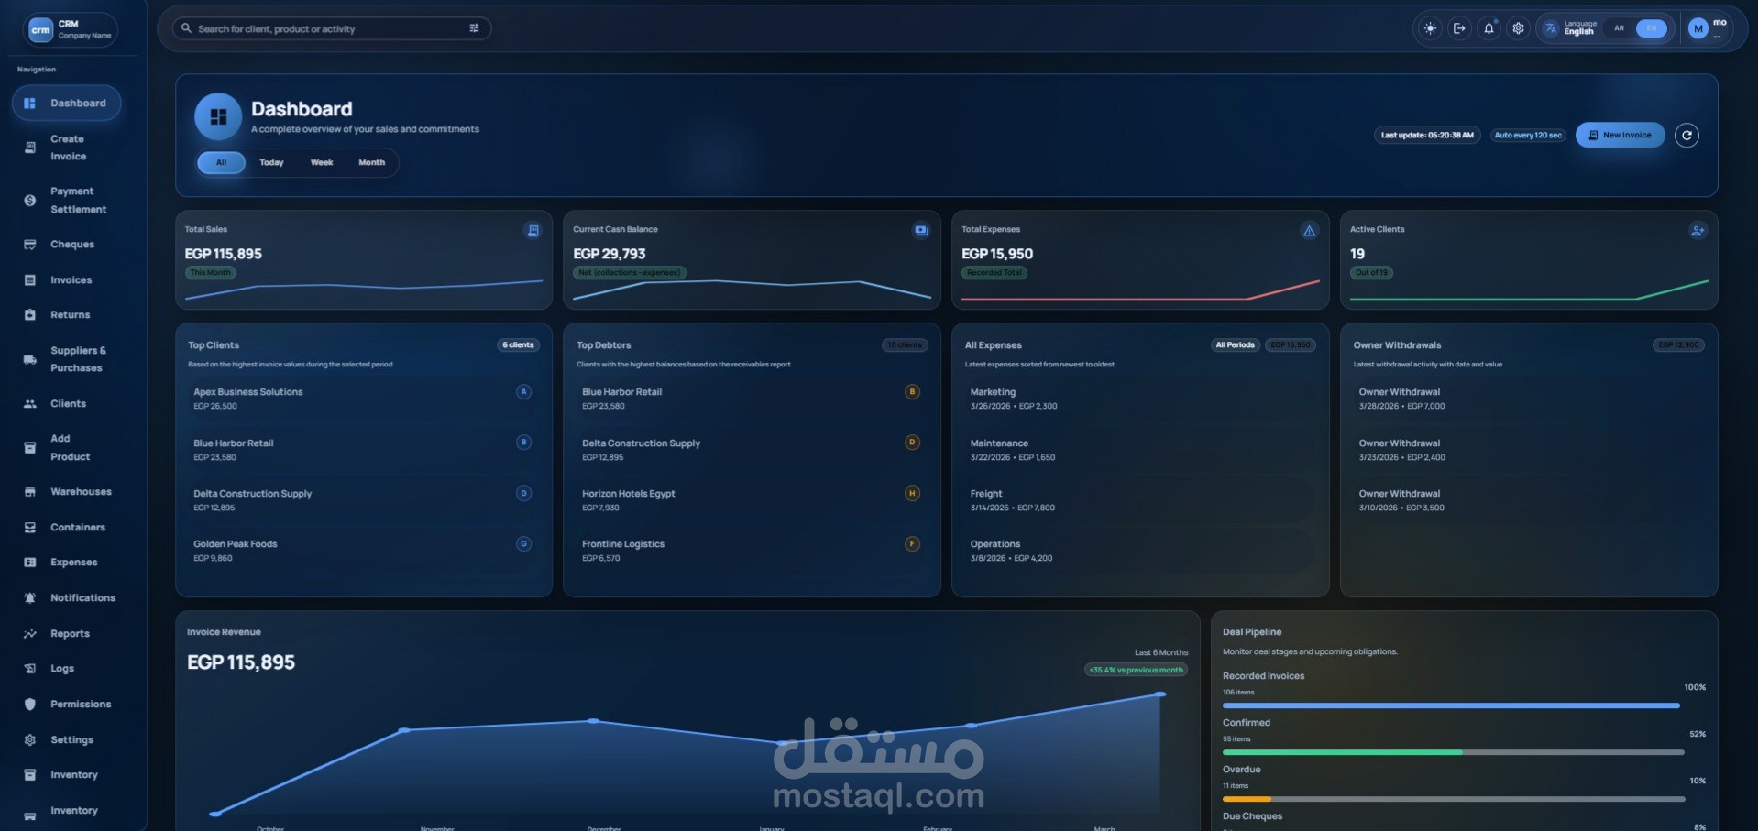Image resolution: width=1758 pixels, height=831 pixels.
Task: Click the 6 clients badge in Top Clients
Action: pyautogui.click(x=518, y=345)
